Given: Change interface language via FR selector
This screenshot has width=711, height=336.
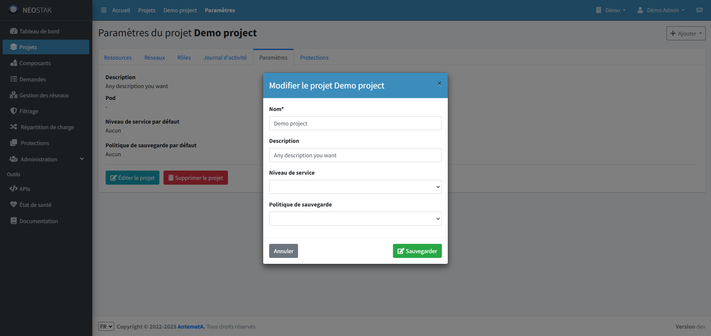Looking at the screenshot, I should click(x=106, y=326).
